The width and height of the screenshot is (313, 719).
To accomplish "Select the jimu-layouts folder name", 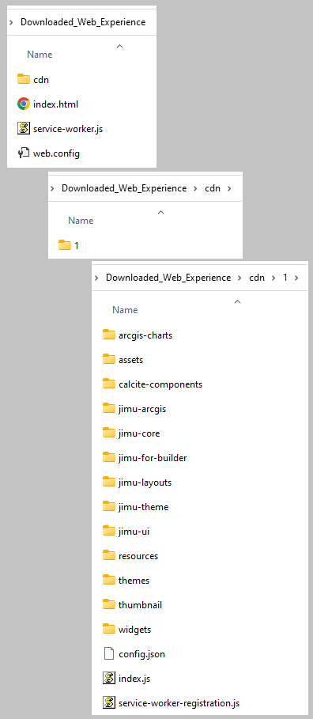I will click(x=145, y=482).
